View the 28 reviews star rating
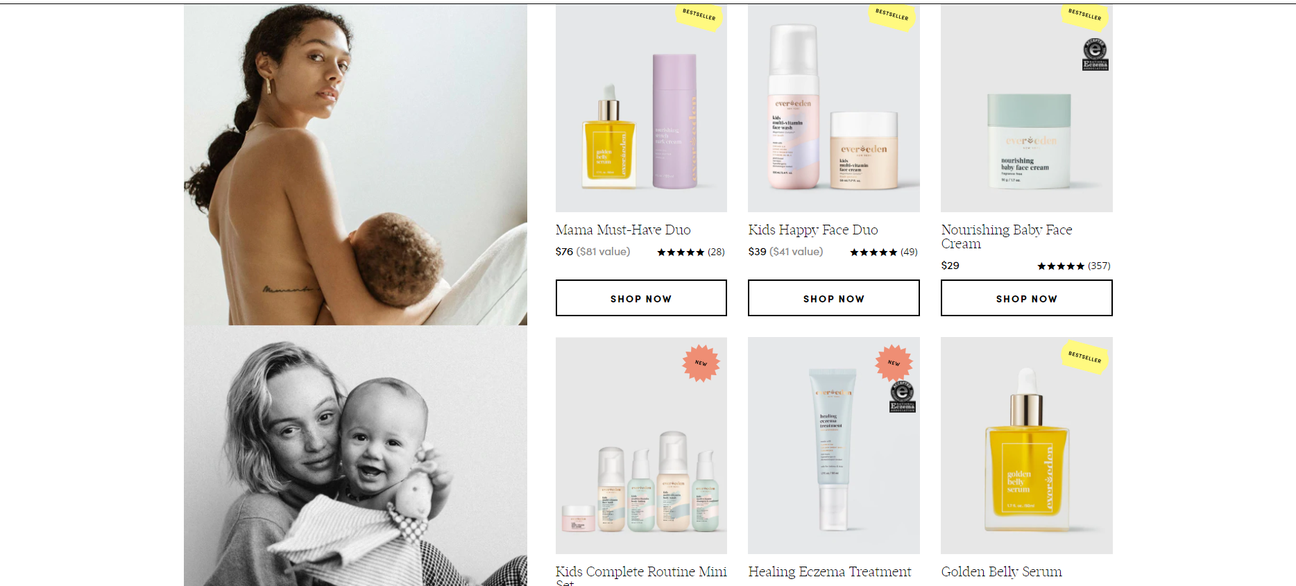1296x586 pixels. (691, 252)
